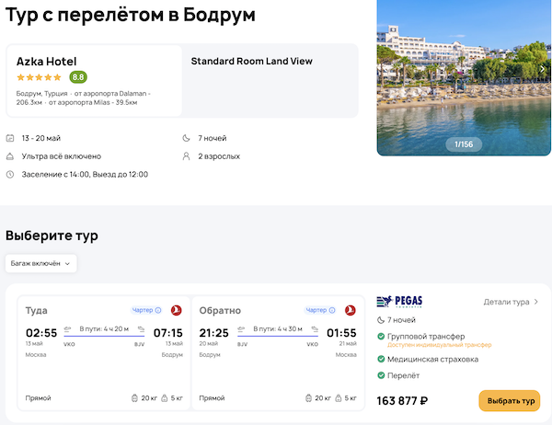
Task: Click the Turkish Airlines logo on outbound flight
Action: click(176, 310)
